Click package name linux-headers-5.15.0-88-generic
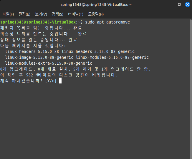The image size is (192, 159). click(x=98, y=51)
